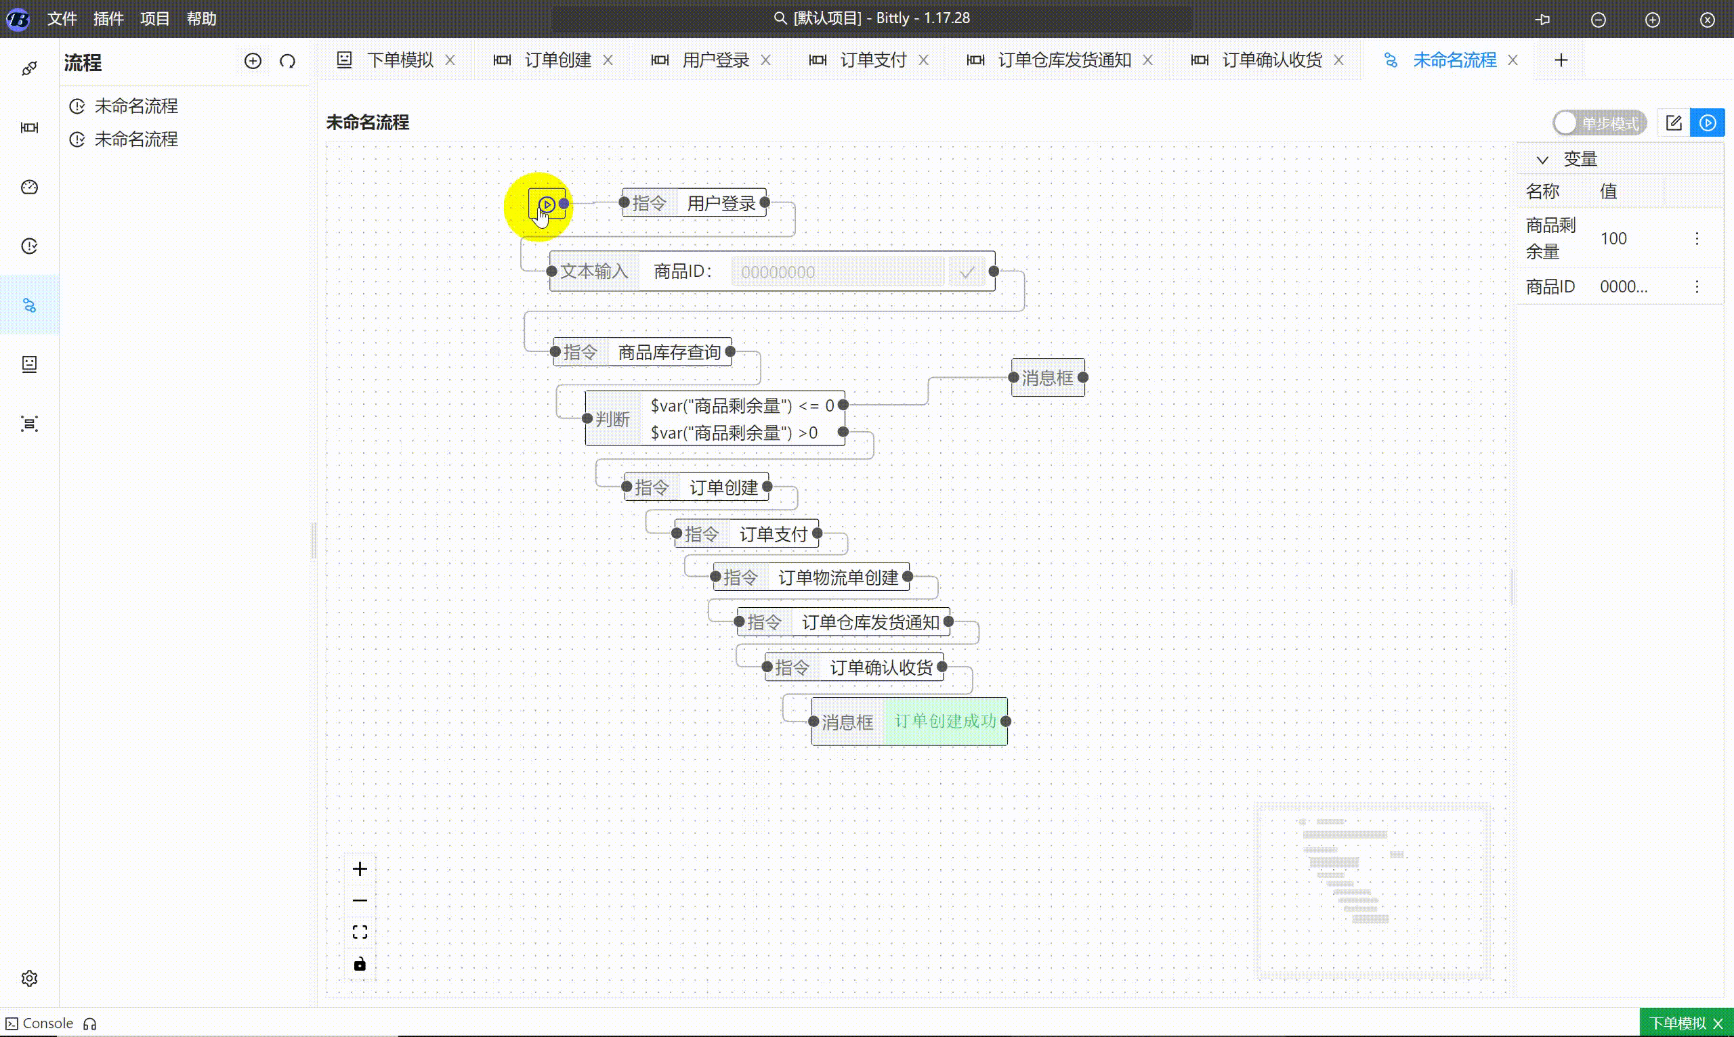1734x1037 pixels.
Task: Zoom in the canvas with plus control
Action: (x=360, y=868)
